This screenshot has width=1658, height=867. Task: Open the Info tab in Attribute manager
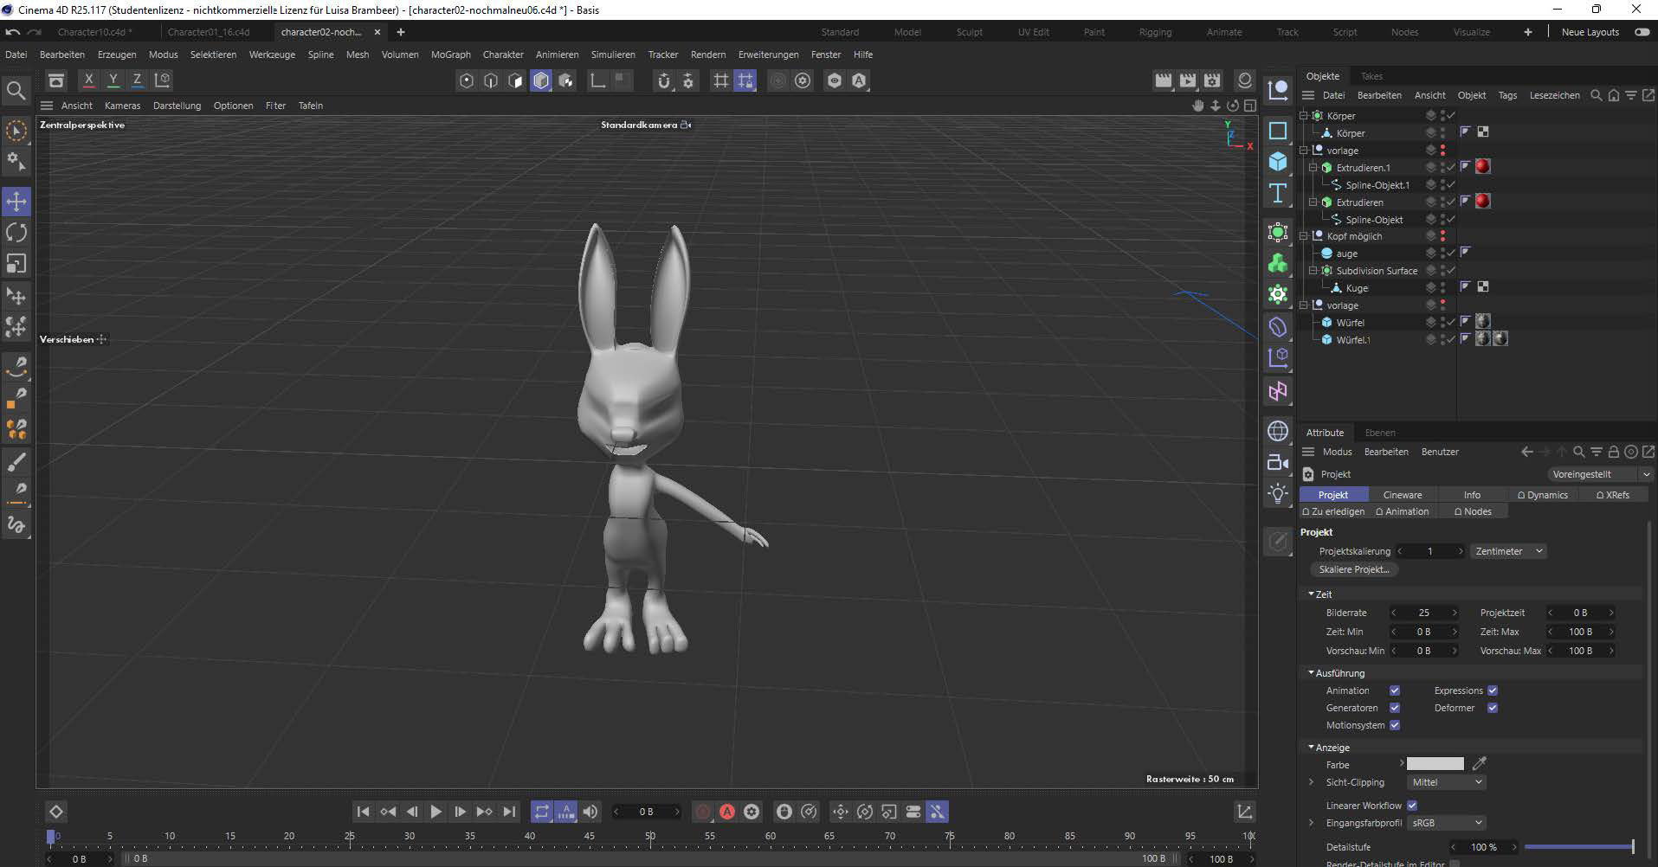[x=1472, y=495]
